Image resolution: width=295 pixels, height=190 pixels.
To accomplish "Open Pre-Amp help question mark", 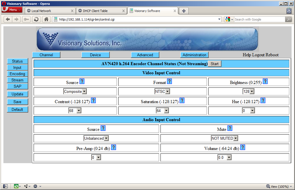I will (113, 147).
